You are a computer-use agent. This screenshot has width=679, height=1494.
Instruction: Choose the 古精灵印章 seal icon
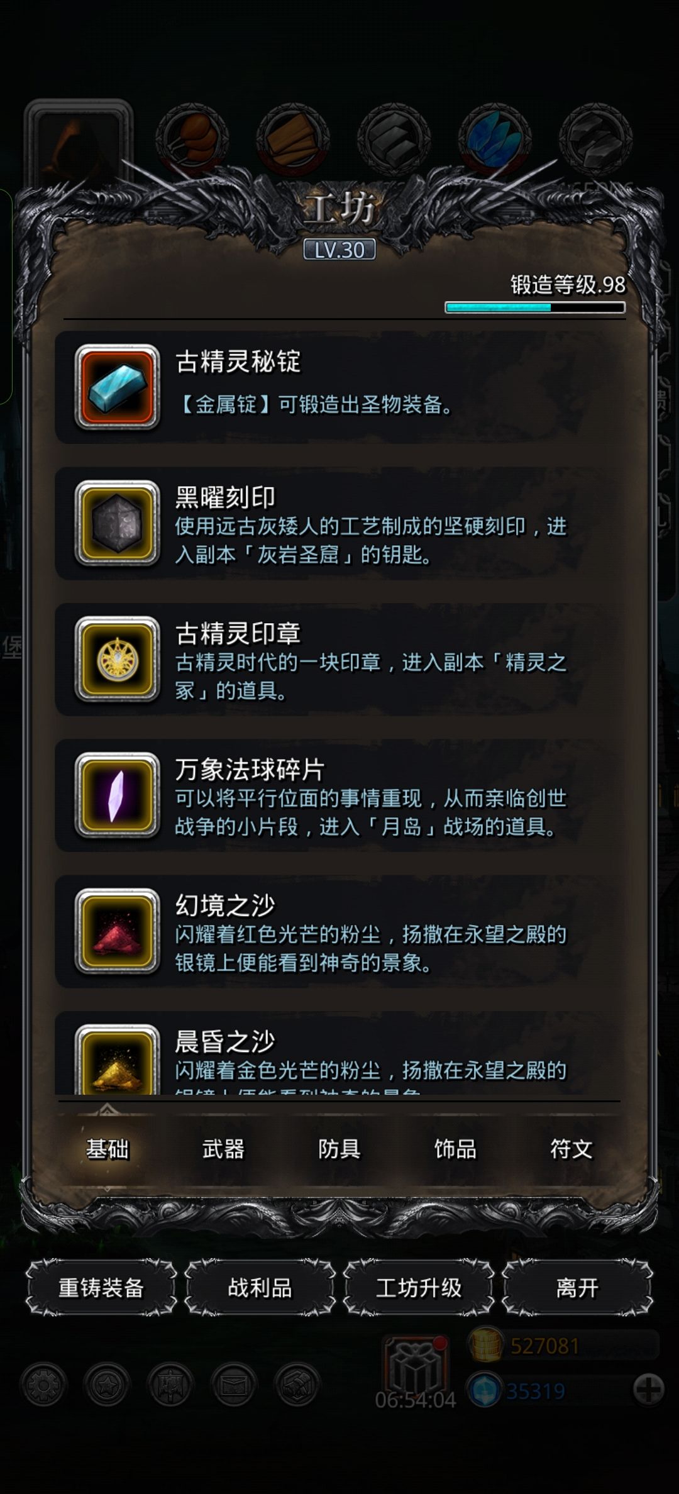coord(117,659)
